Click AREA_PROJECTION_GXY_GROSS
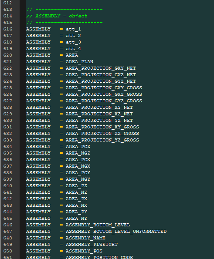Image resolution: width=214 pixels, height=259 pixels. click(104, 88)
